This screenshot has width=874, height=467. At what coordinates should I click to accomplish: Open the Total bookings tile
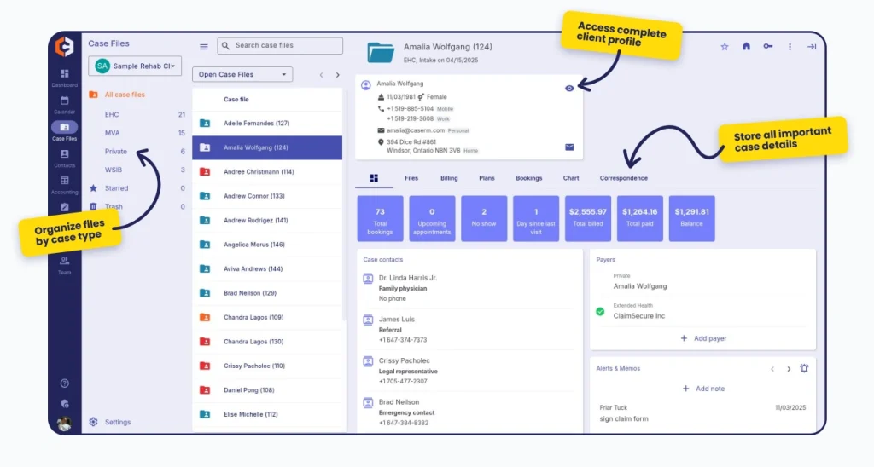coord(380,218)
